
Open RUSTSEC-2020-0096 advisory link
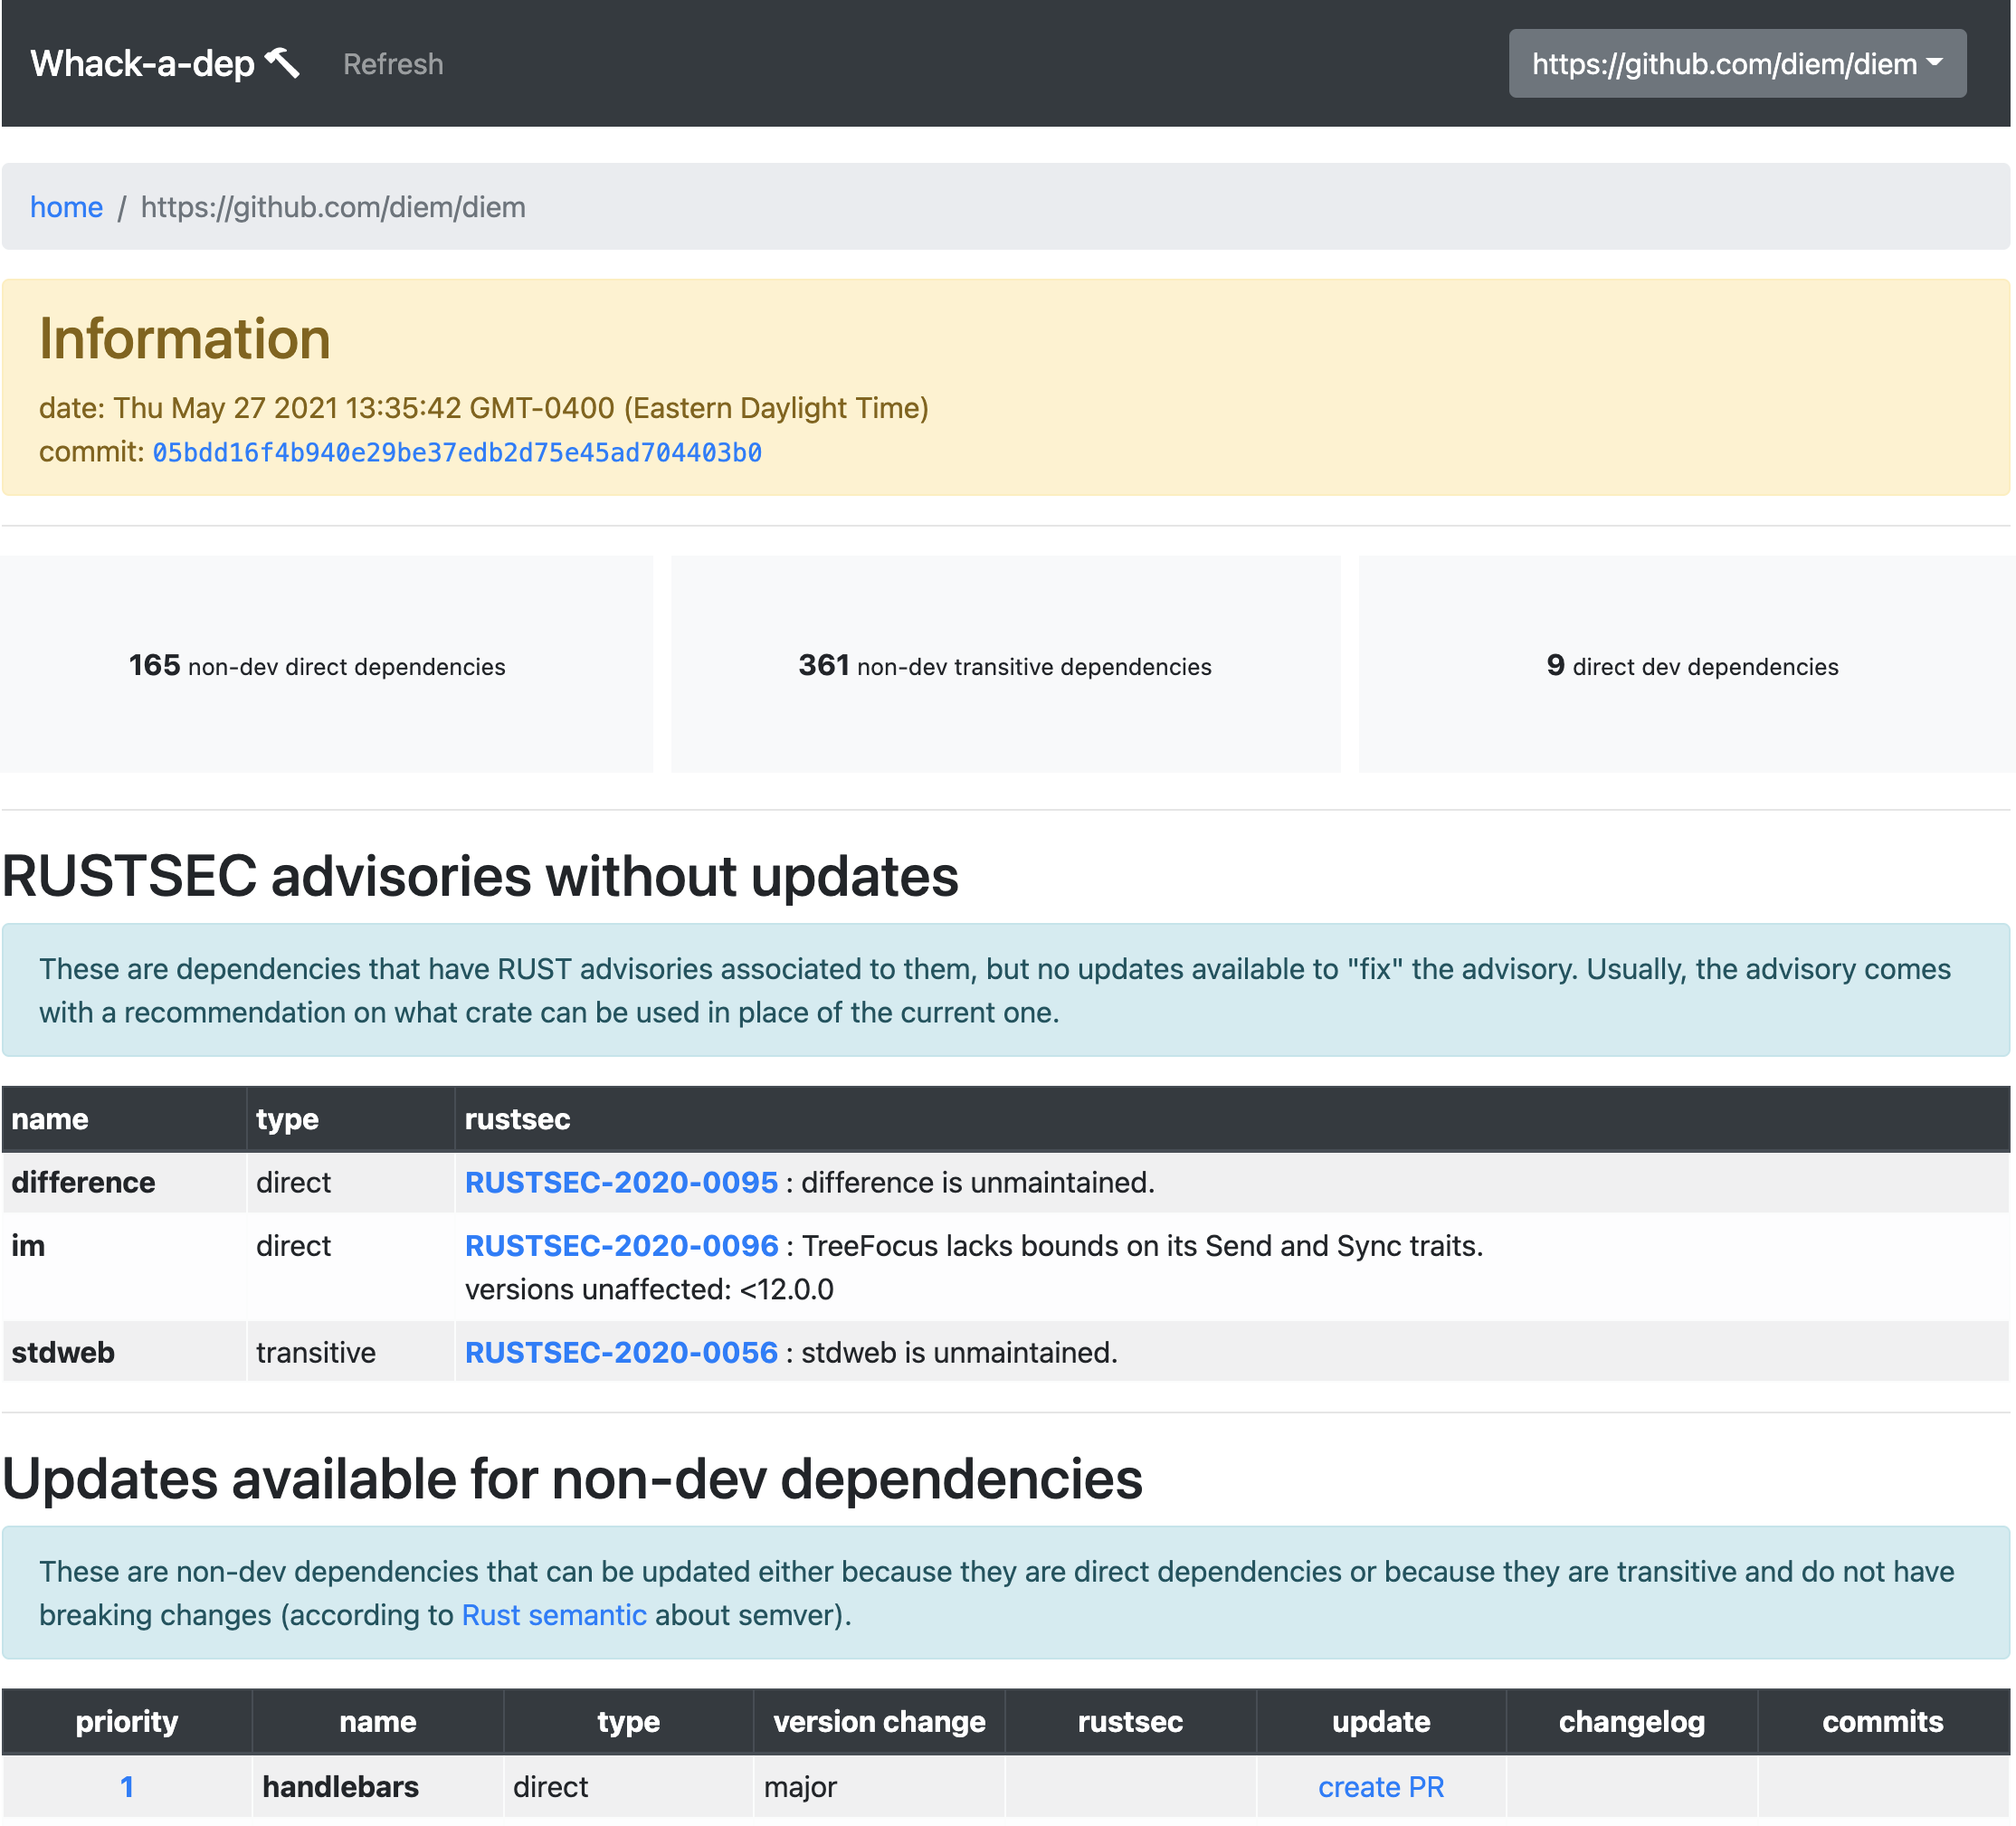[x=621, y=1245]
